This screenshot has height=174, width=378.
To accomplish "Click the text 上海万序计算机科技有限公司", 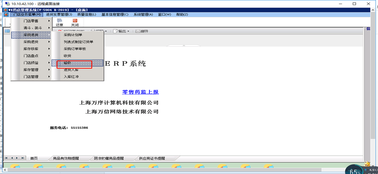I will click(x=119, y=103).
